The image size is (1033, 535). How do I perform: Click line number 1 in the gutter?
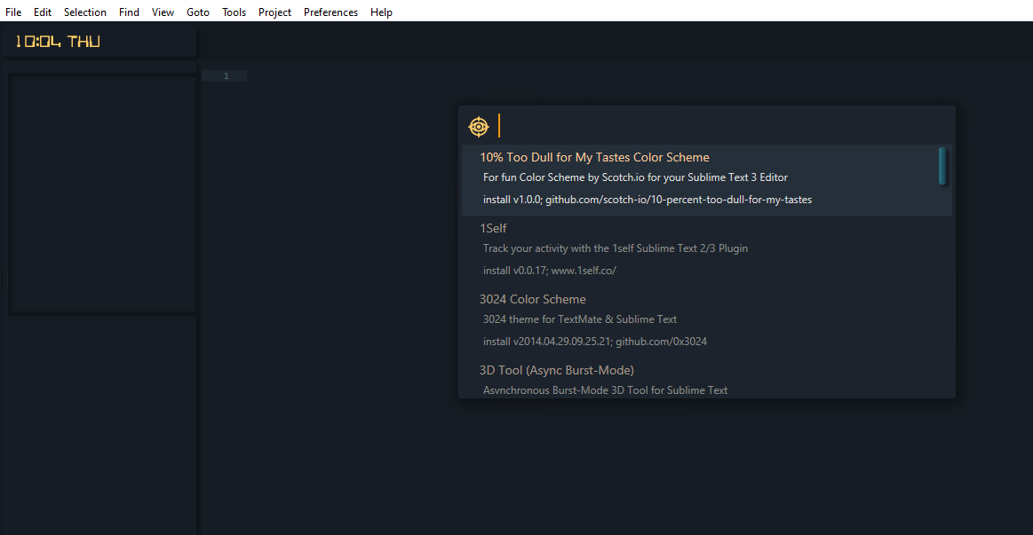(226, 75)
